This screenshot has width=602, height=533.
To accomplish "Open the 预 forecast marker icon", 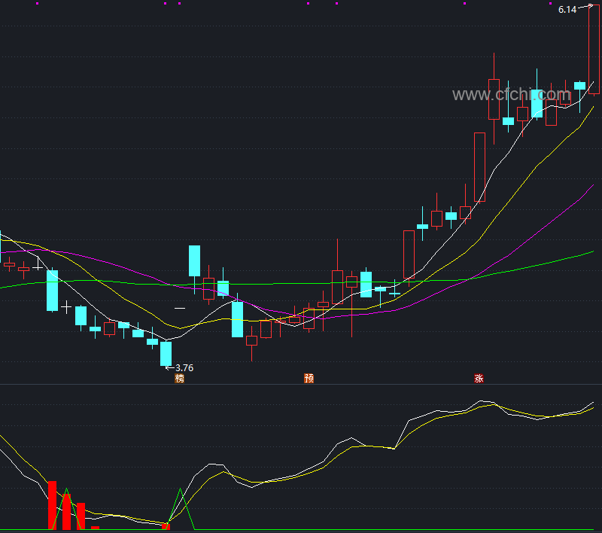I will pos(309,378).
